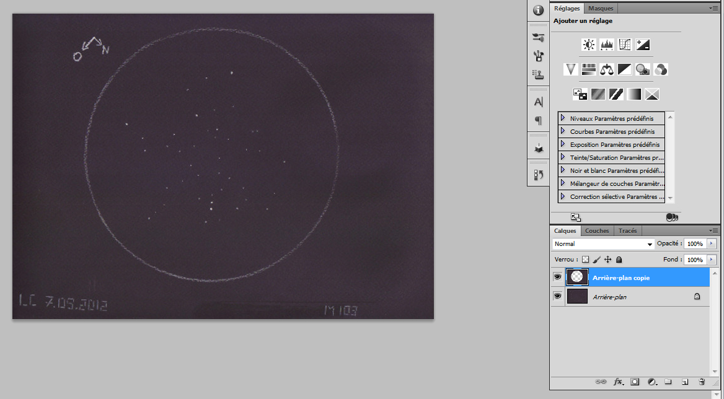The height and width of the screenshot is (399, 724).
Task: Toggle lock transparent pixels
Action: (586, 260)
